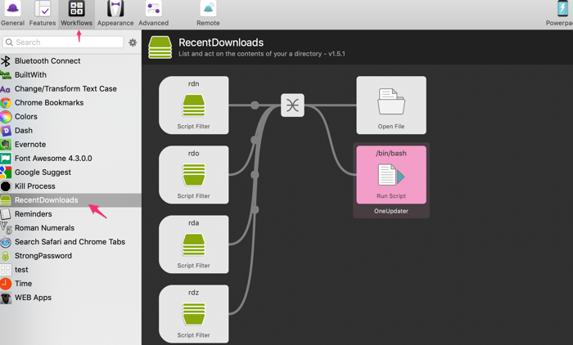Choose the StrongPassword workflow
This screenshot has height=345, width=573.
click(x=43, y=256)
